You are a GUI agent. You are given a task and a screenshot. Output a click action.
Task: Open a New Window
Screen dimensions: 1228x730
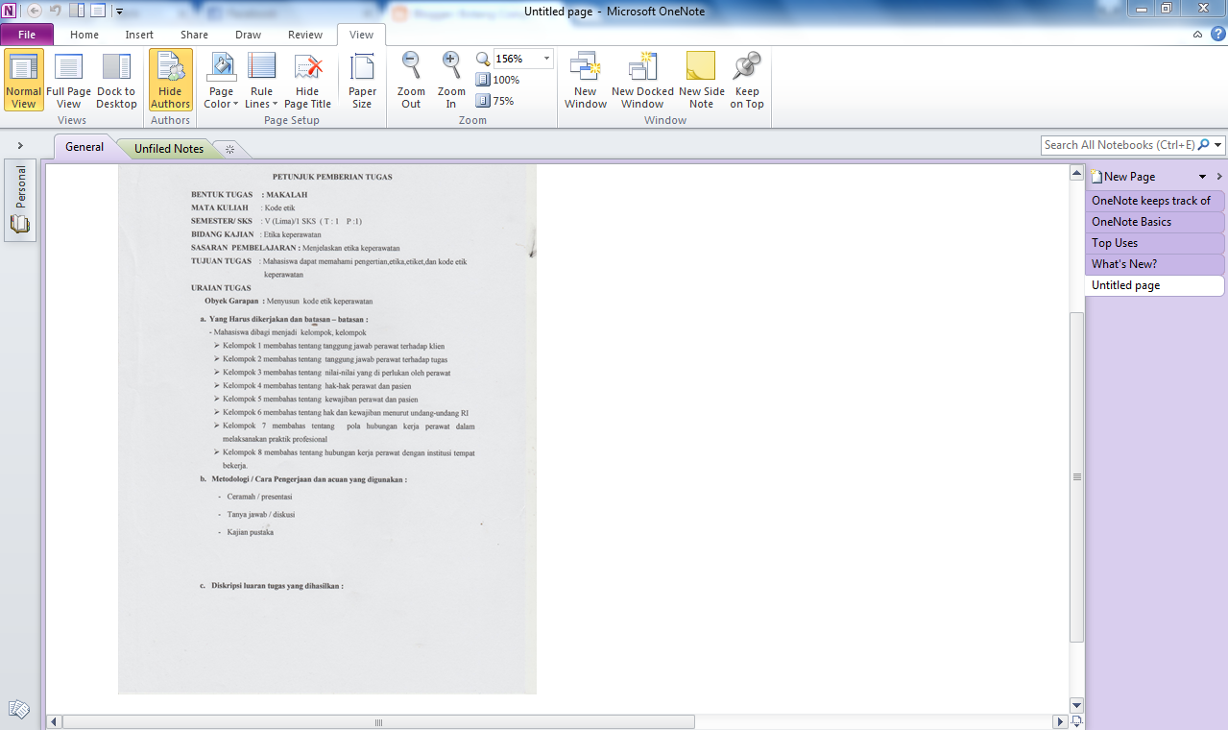coord(586,82)
